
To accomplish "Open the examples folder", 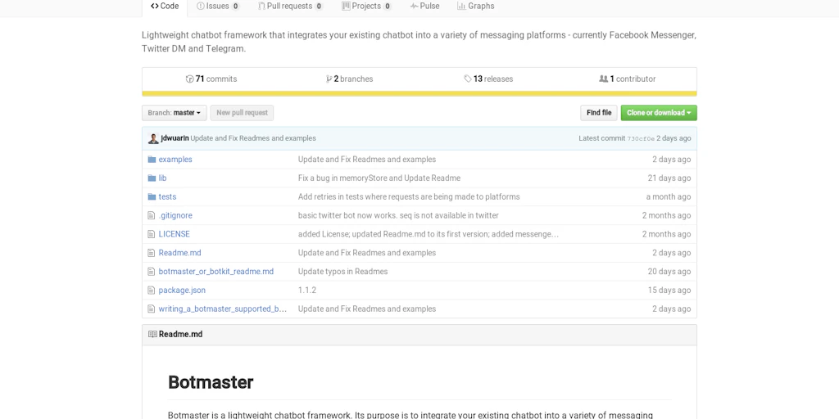I will (175, 160).
